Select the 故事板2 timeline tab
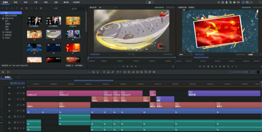Image resolution: width=262 pixels, height=132 pixels. tap(8, 77)
